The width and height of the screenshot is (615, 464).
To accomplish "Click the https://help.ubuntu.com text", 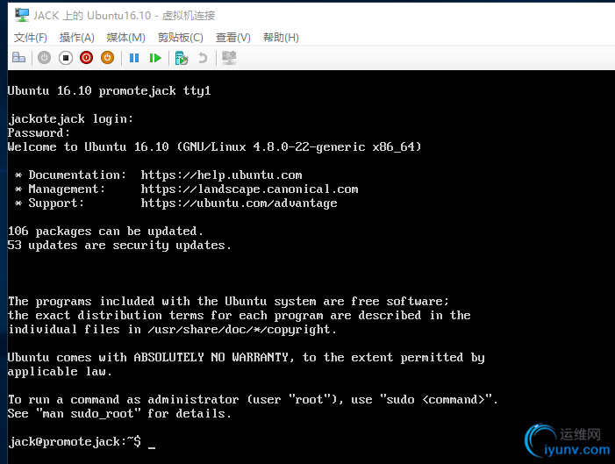I will [x=222, y=175].
